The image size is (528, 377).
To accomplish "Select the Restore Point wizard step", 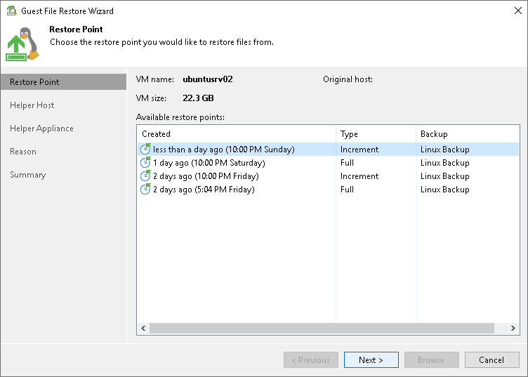I will (x=63, y=82).
